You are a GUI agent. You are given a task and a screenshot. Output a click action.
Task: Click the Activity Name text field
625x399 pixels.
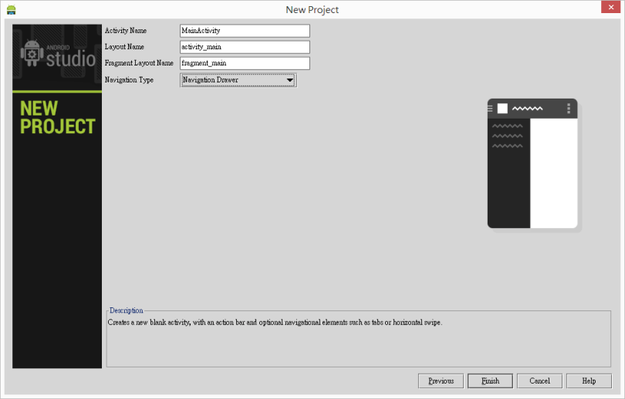coord(245,31)
